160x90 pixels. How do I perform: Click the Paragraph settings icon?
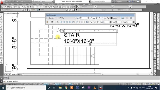click(57, 22)
